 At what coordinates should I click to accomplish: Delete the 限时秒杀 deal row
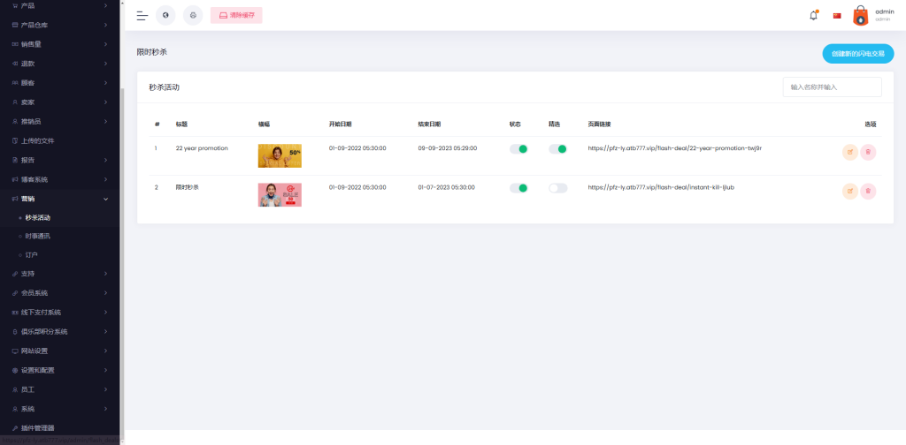click(868, 190)
